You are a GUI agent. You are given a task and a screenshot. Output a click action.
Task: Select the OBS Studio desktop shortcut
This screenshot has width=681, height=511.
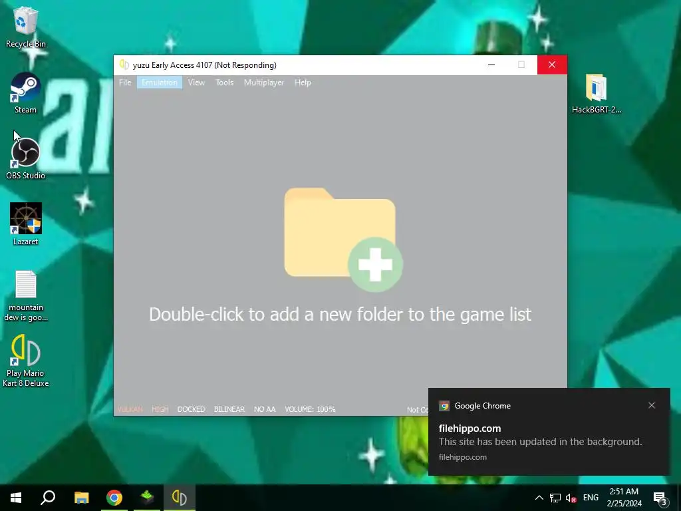click(x=25, y=158)
